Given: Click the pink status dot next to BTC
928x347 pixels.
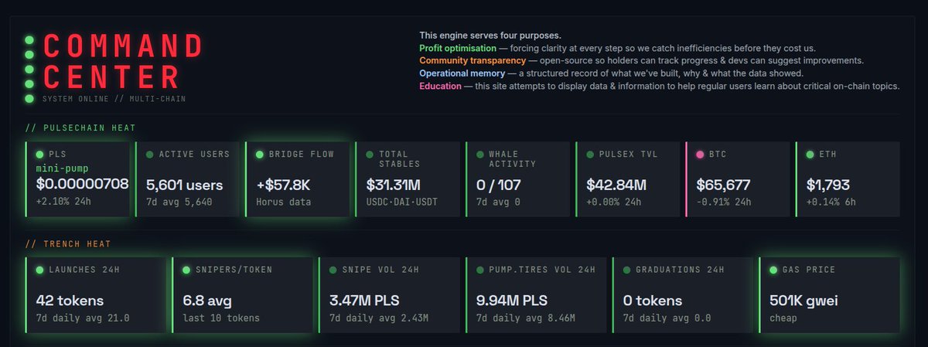Looking at the screenshot, I should (x=700, y=155).
